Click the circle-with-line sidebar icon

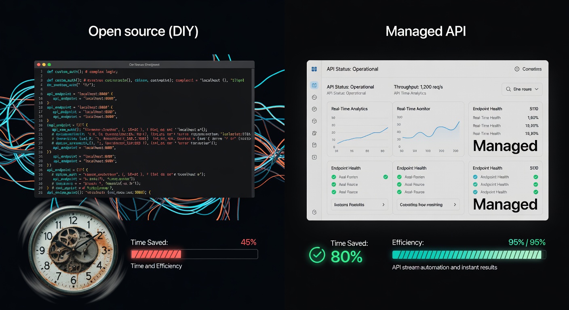314,97
